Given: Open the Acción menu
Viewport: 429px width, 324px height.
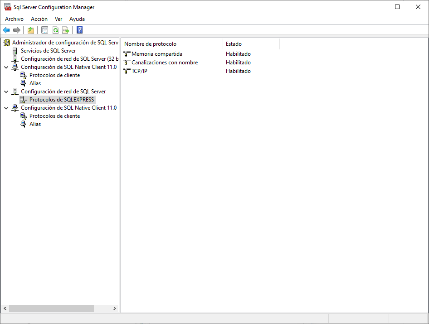Looking at the screenshot, I should (39, 19).
